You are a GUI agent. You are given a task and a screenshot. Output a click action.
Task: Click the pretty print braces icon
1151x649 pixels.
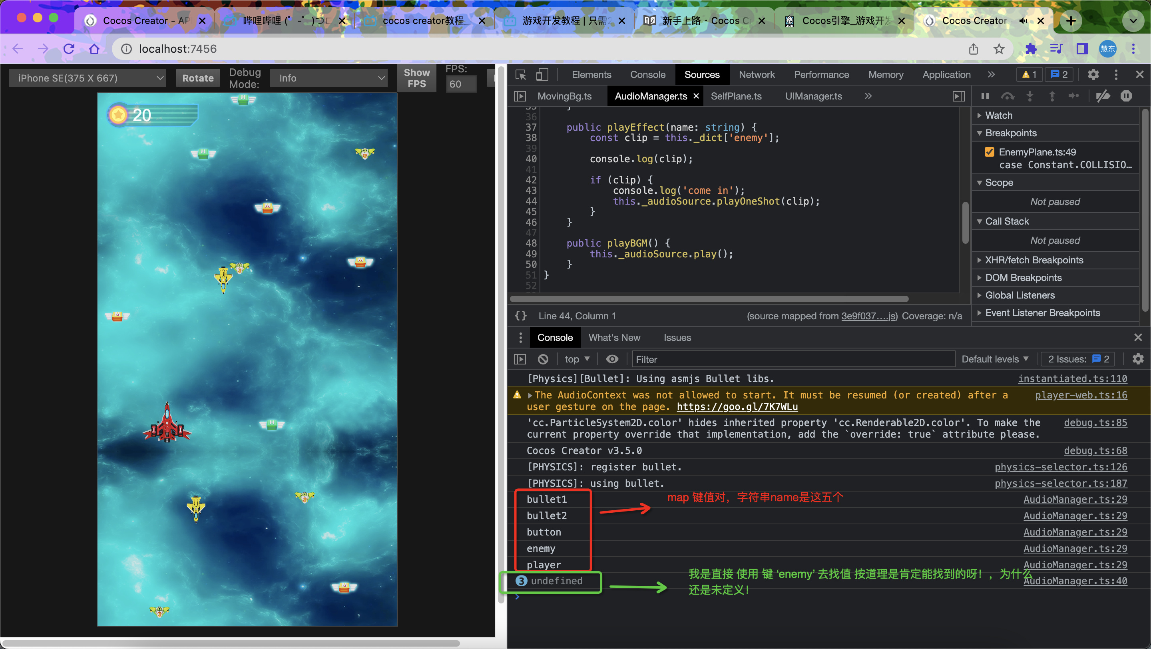(520, 316)
